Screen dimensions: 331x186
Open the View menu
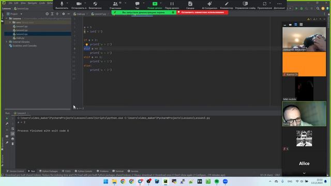(23, 3)
